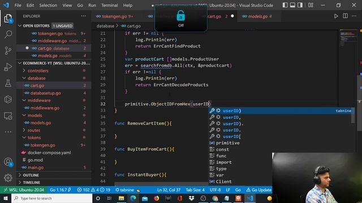Open Customize Layout icon
Viewport: 362px width, 203px height.
coord(311,5)
